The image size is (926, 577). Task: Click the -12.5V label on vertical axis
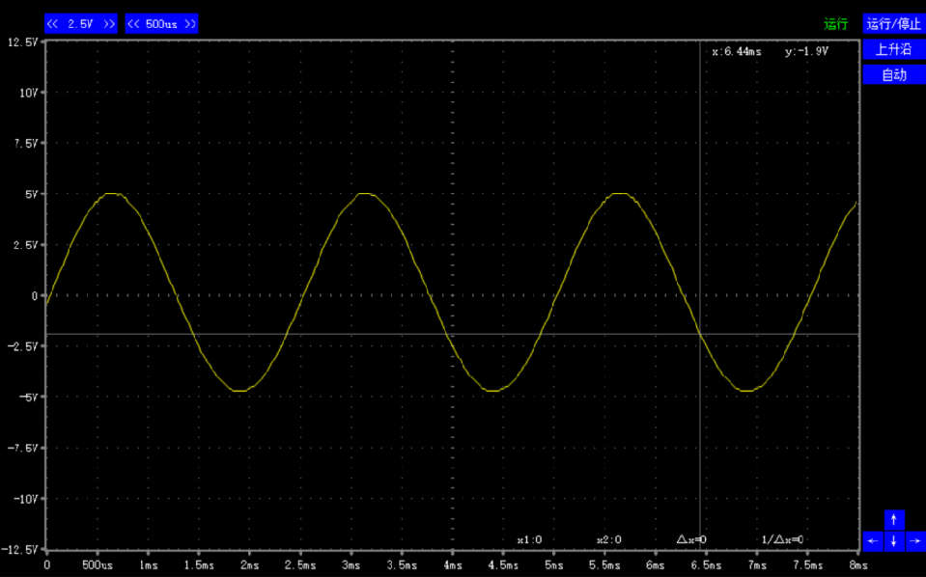point(20,550)
